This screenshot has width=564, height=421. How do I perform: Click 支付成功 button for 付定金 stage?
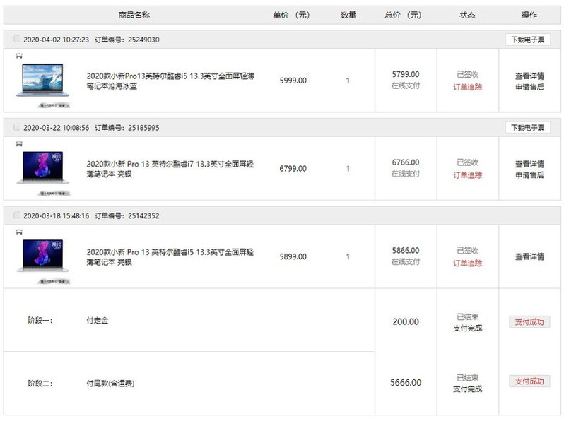pos(529,322)
